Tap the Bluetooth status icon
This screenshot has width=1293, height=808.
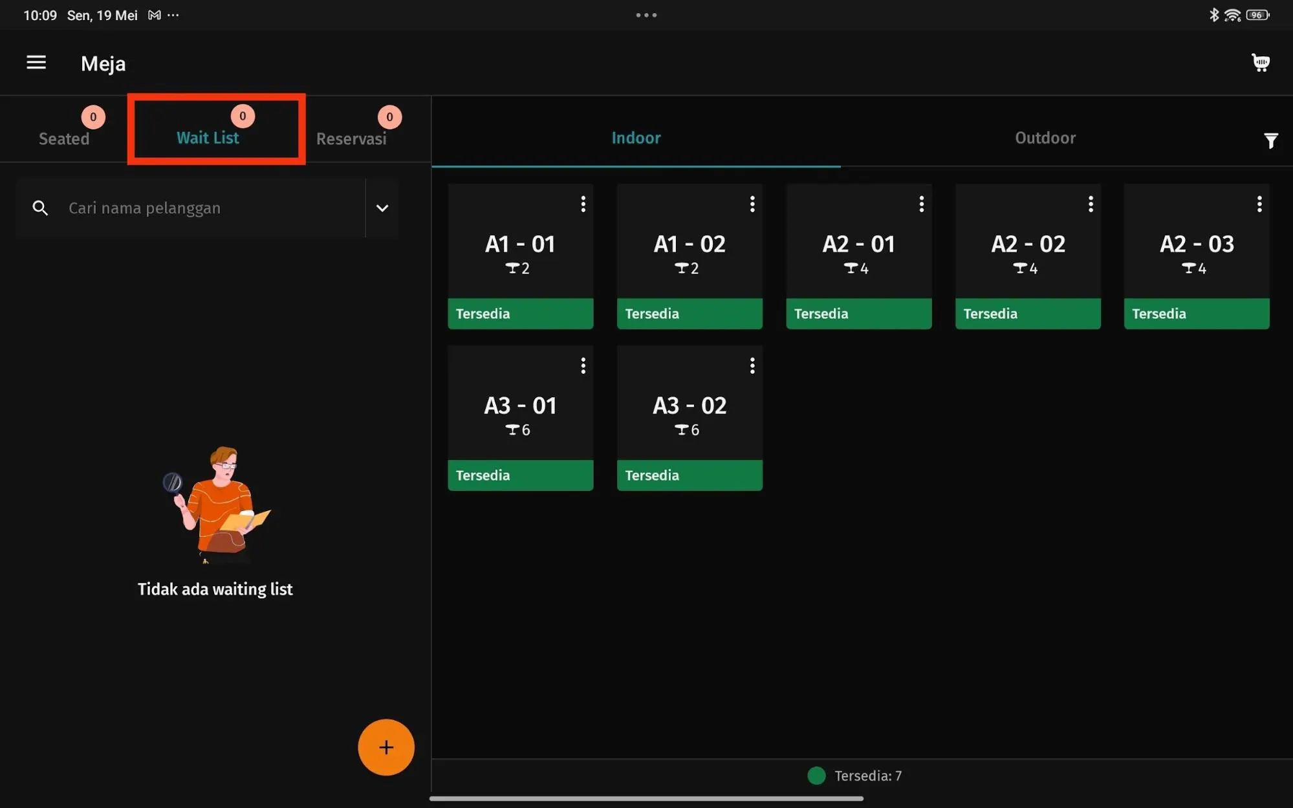click(x=1214, y=15)
